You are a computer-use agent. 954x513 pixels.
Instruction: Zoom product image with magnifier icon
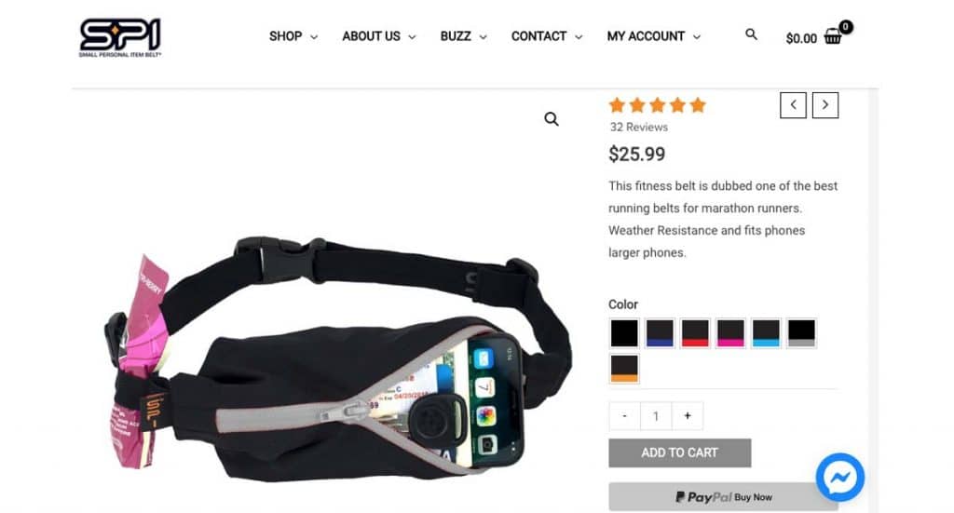click(x=552, y=119)
